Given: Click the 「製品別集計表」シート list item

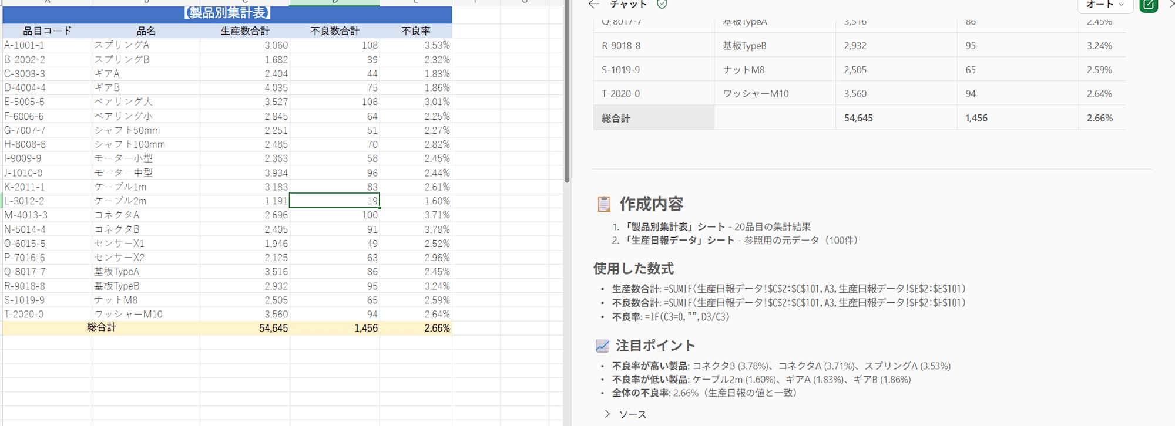Looking at the screenshot, I should pyautogui.click(x=717, y=226).
